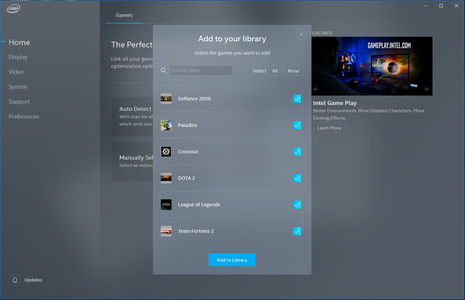Show next featured item with right arrow
The width and height of the screenshot is (465, 300).
click(x=426, y=89)
